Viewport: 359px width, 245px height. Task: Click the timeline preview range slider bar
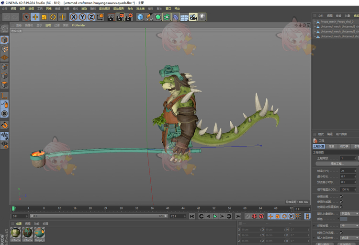click(99, 216)
